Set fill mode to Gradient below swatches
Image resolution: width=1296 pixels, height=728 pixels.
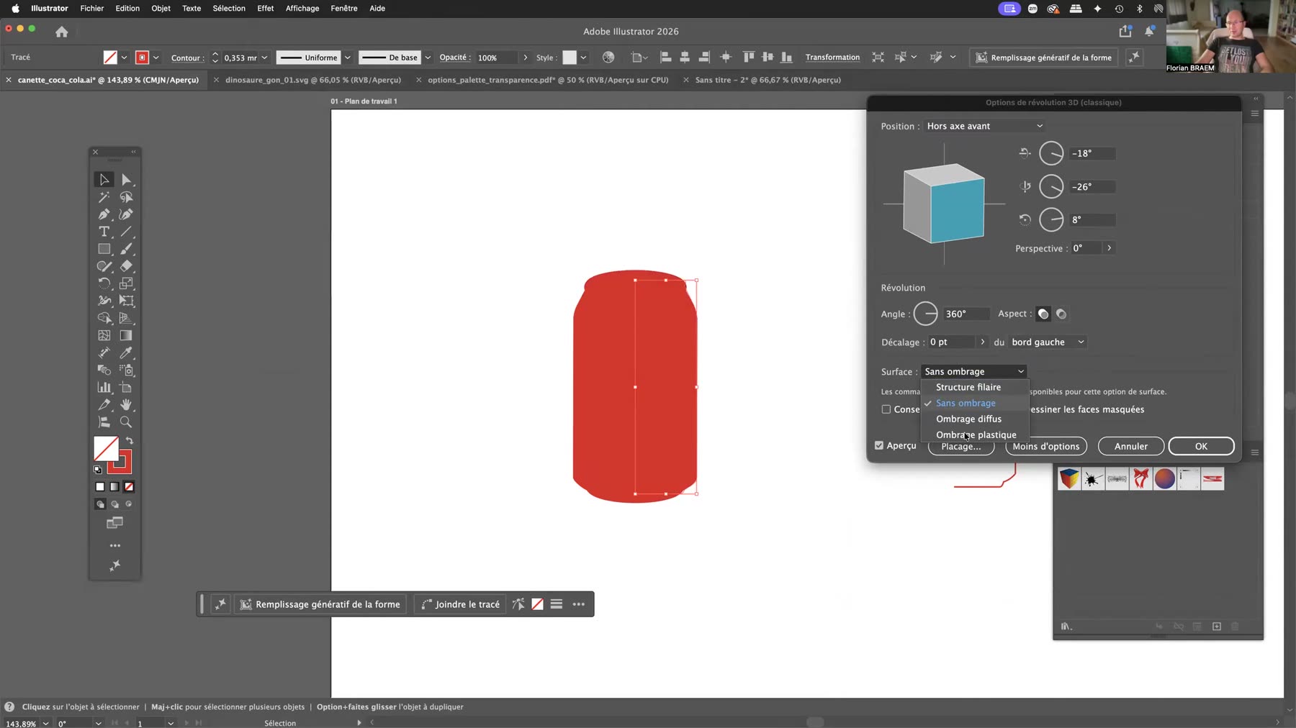(x=114, y=487)
